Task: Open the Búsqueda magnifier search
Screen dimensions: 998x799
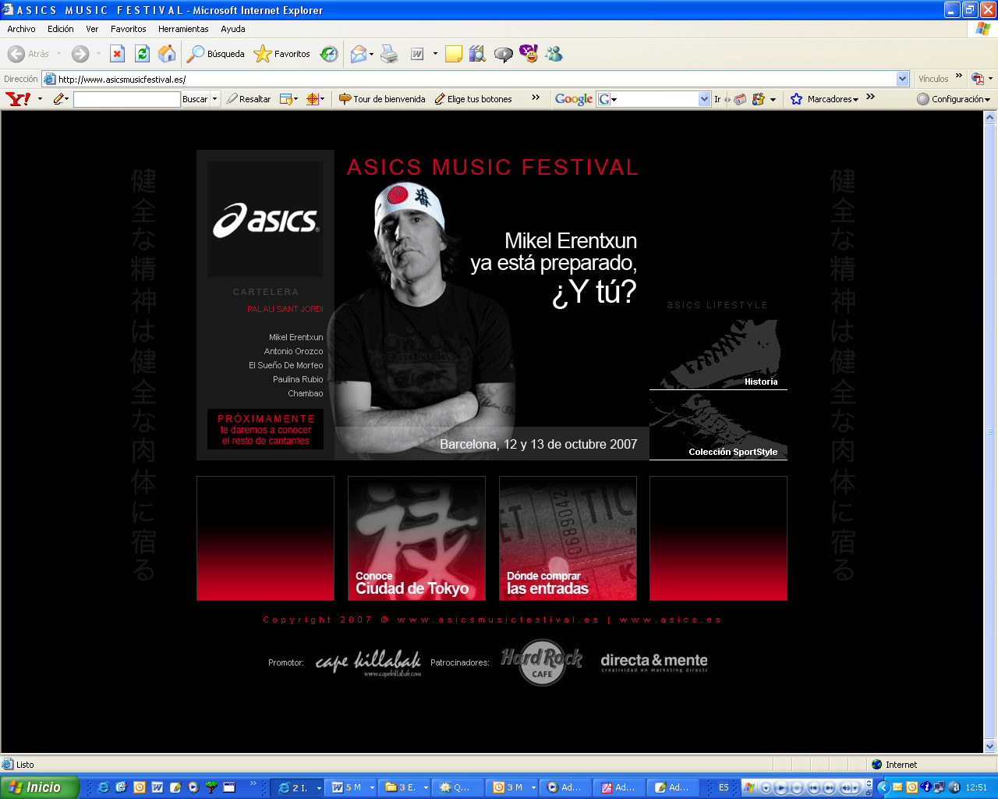Action: coord(216,54)
